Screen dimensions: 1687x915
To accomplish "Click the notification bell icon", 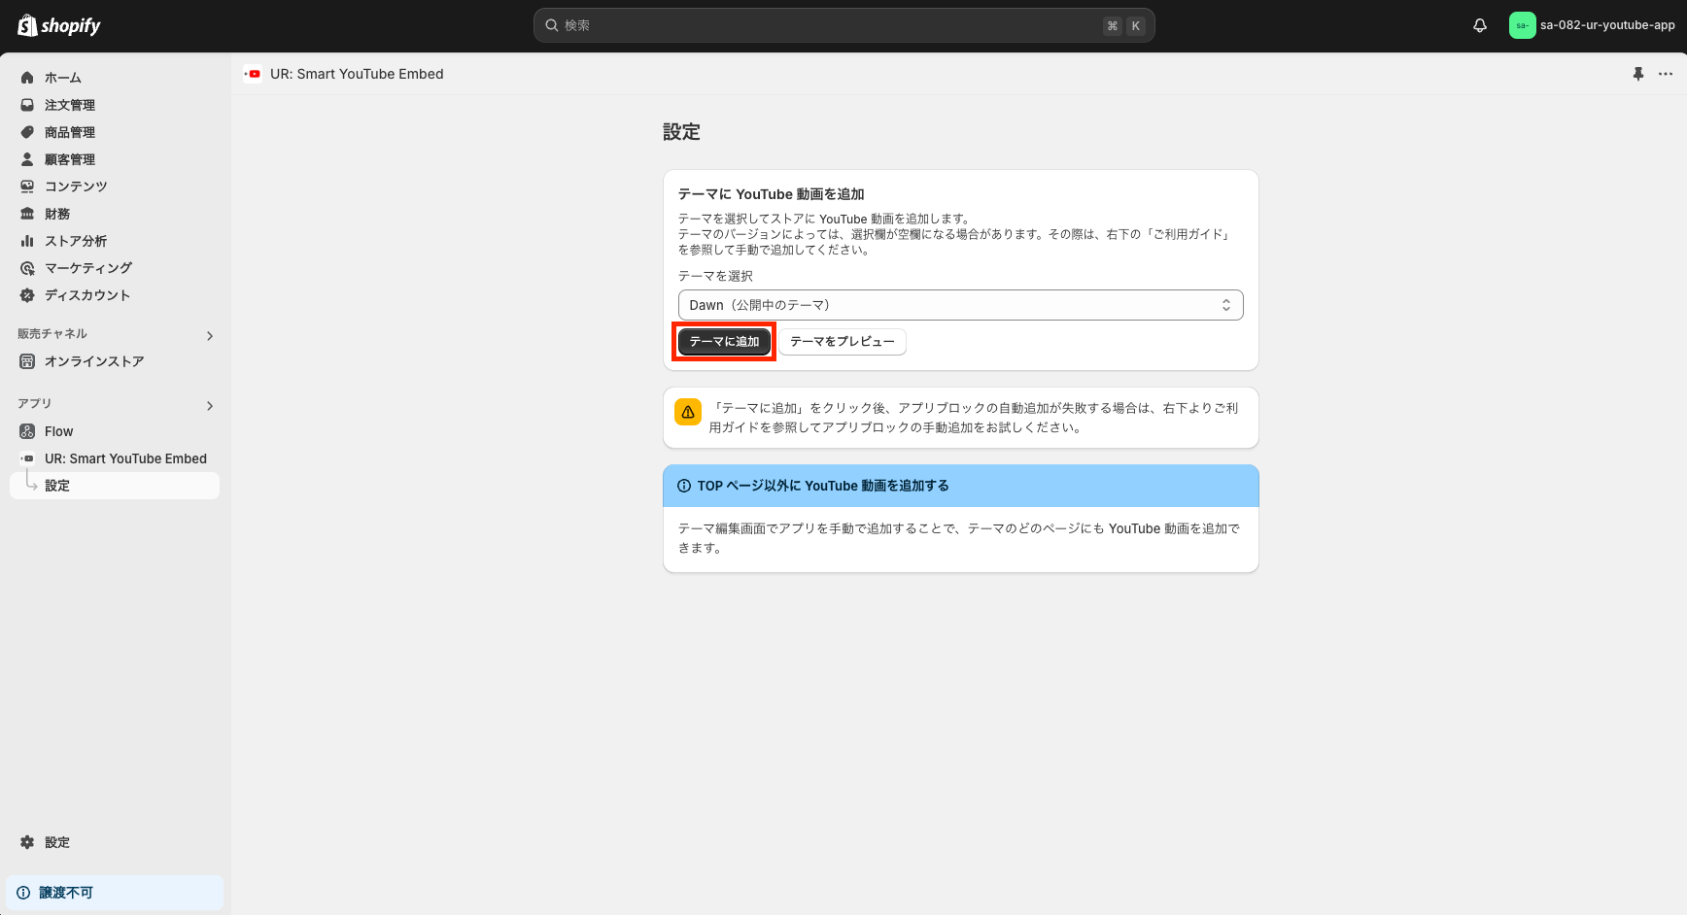I will click(1479, 25).
